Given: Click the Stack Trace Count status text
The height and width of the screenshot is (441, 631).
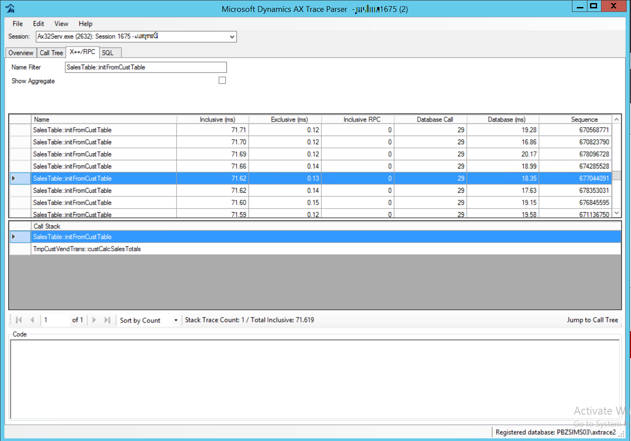Looking at the screenshot, I should [249, 320].
